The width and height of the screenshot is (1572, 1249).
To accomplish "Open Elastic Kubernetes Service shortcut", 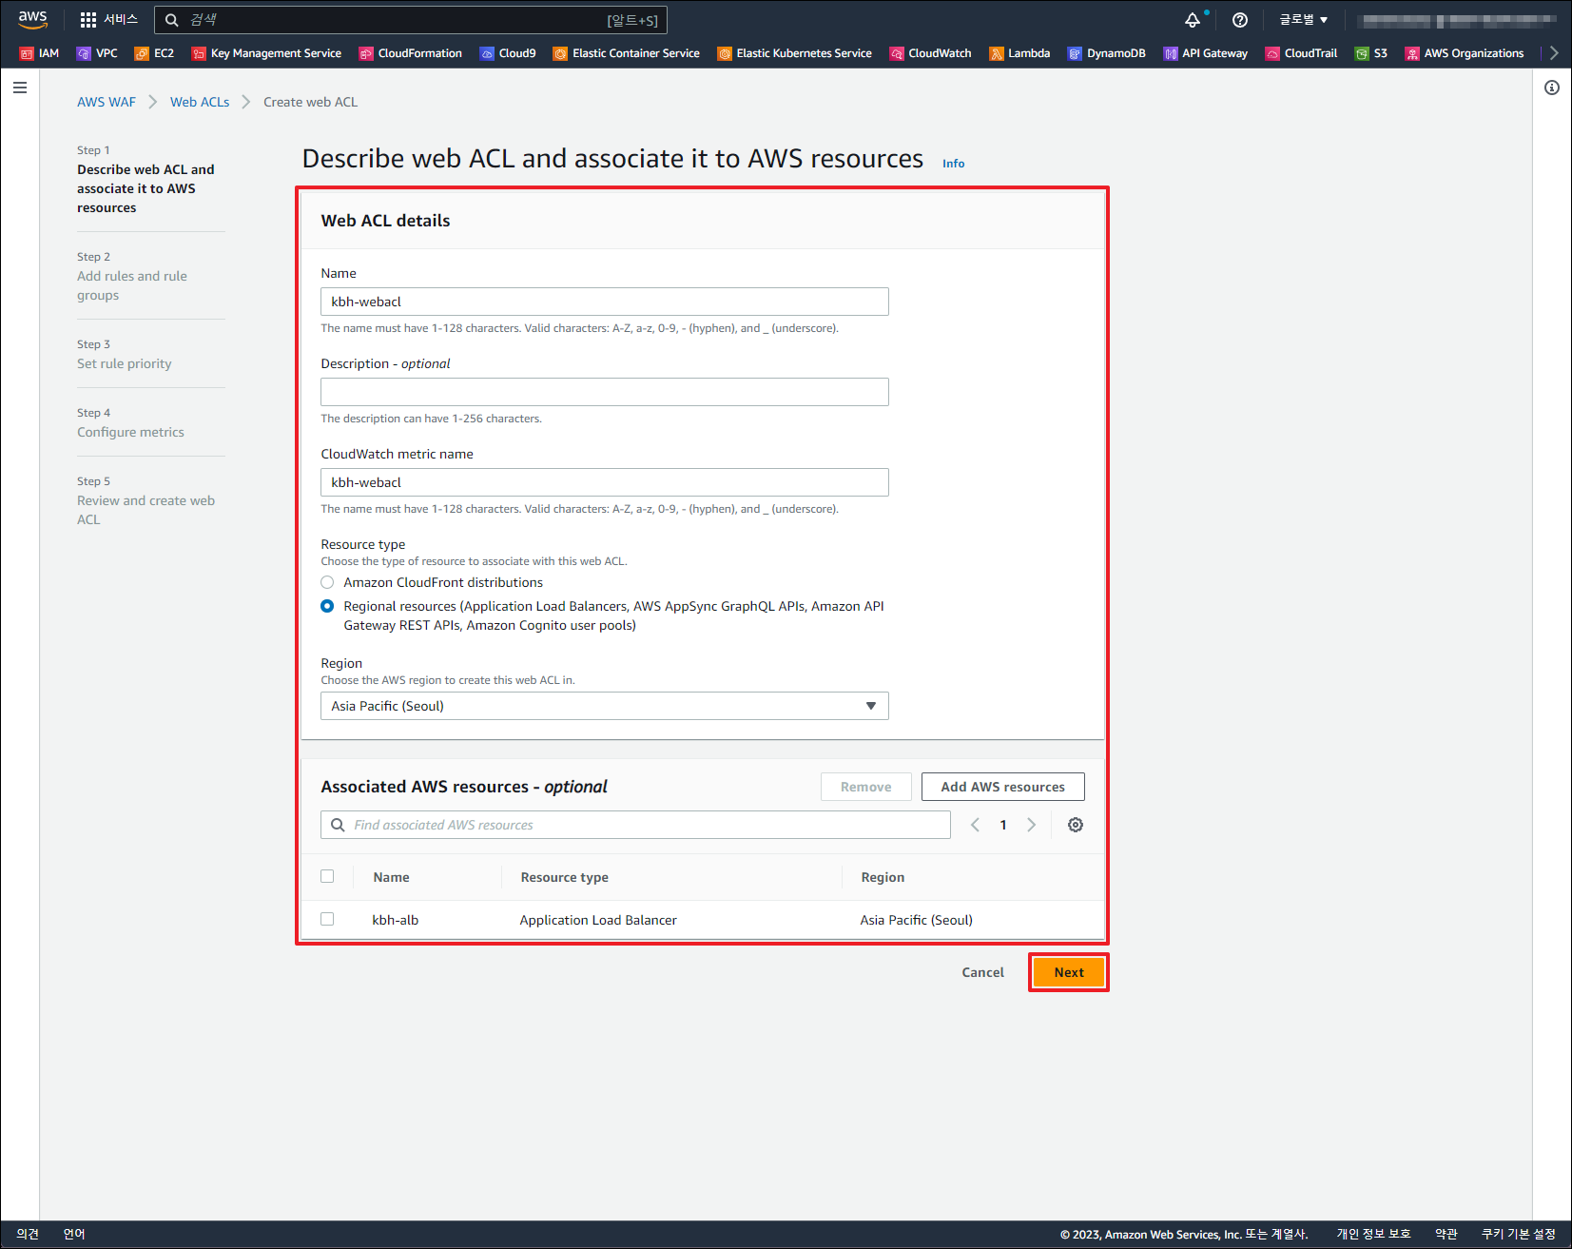I will pyautogui.click(x=794, y=53).
